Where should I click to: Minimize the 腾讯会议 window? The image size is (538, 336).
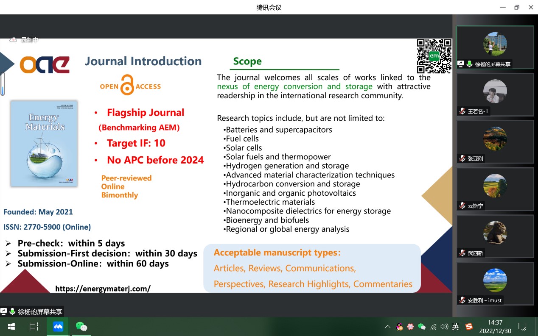503,7
